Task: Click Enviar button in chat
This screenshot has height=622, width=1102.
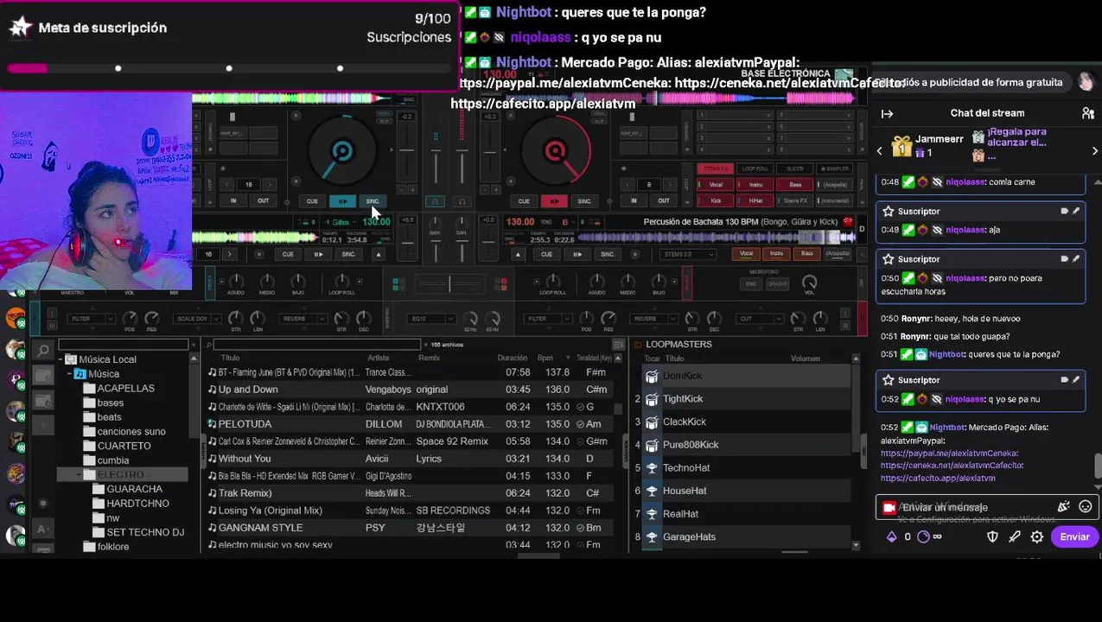Action: [x=1074, y=536]
